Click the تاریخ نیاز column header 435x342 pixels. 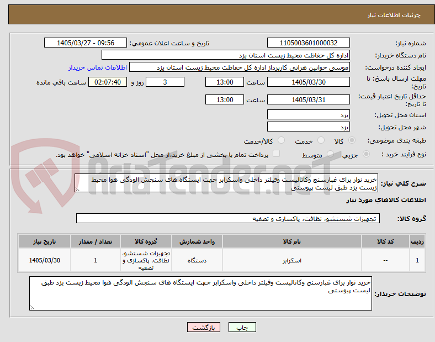tap(44, 241)
